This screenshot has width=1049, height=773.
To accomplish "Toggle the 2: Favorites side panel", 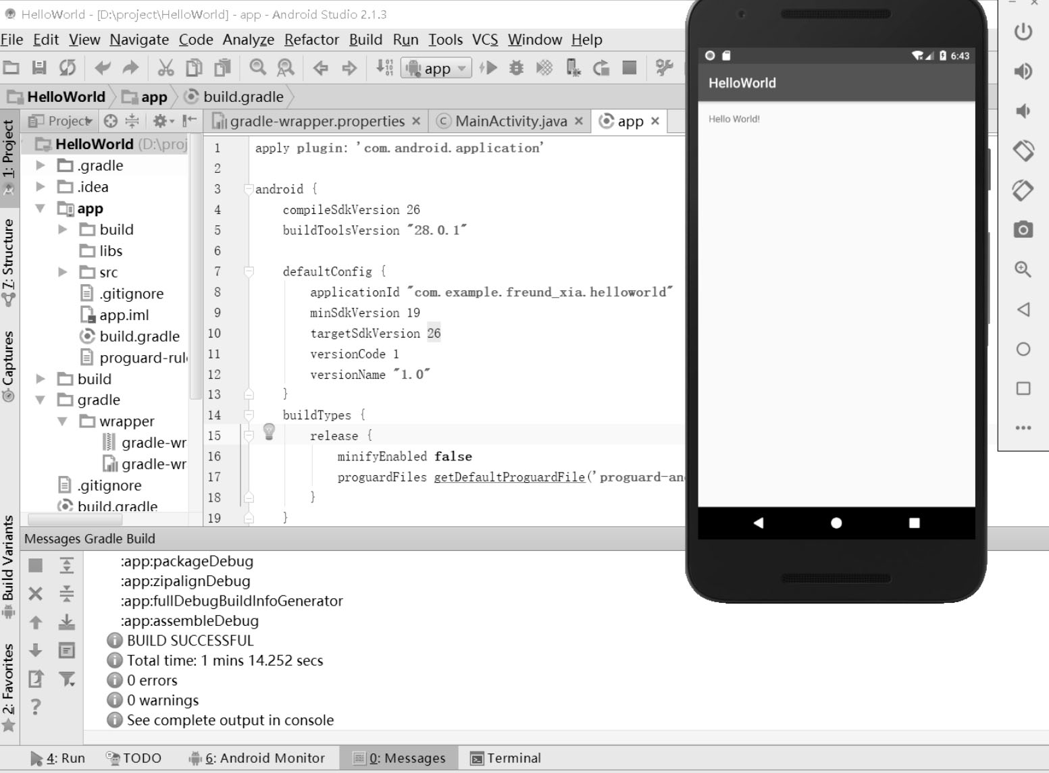I will pos(9,687).
